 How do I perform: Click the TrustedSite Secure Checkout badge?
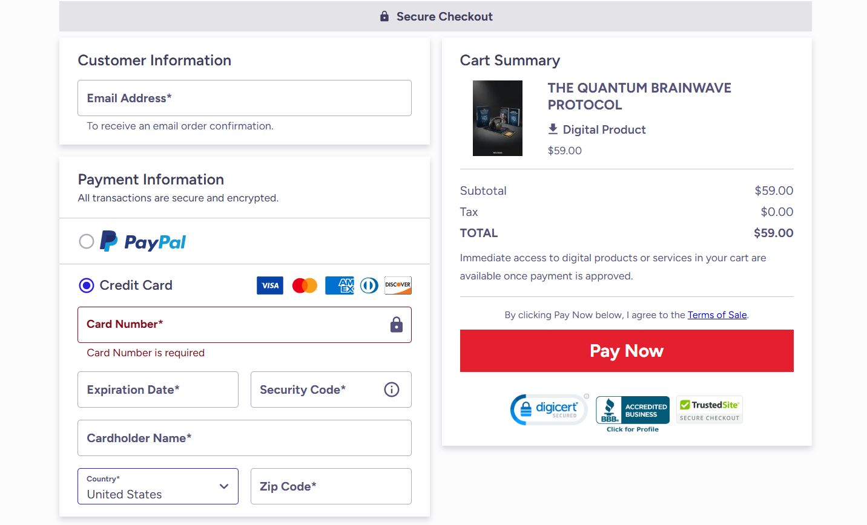709,409
